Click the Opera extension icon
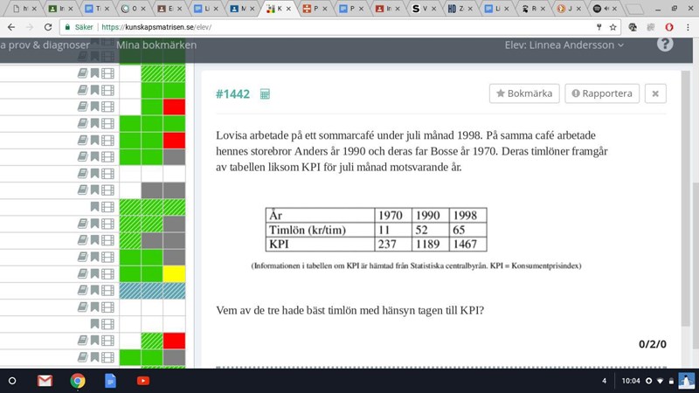The height and width of the screenshot is (393, 699). point(668,27)
